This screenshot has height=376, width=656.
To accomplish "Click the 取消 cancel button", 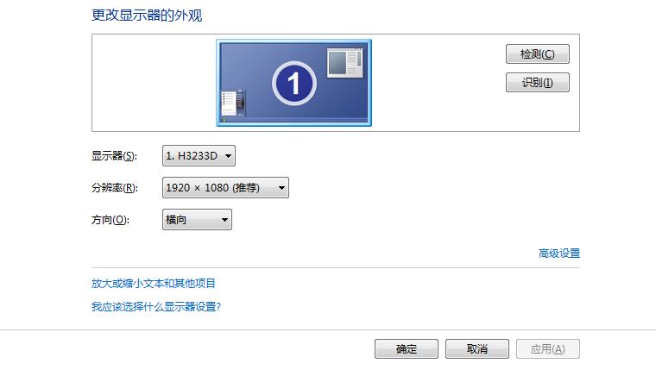I will tap(477, 349).
